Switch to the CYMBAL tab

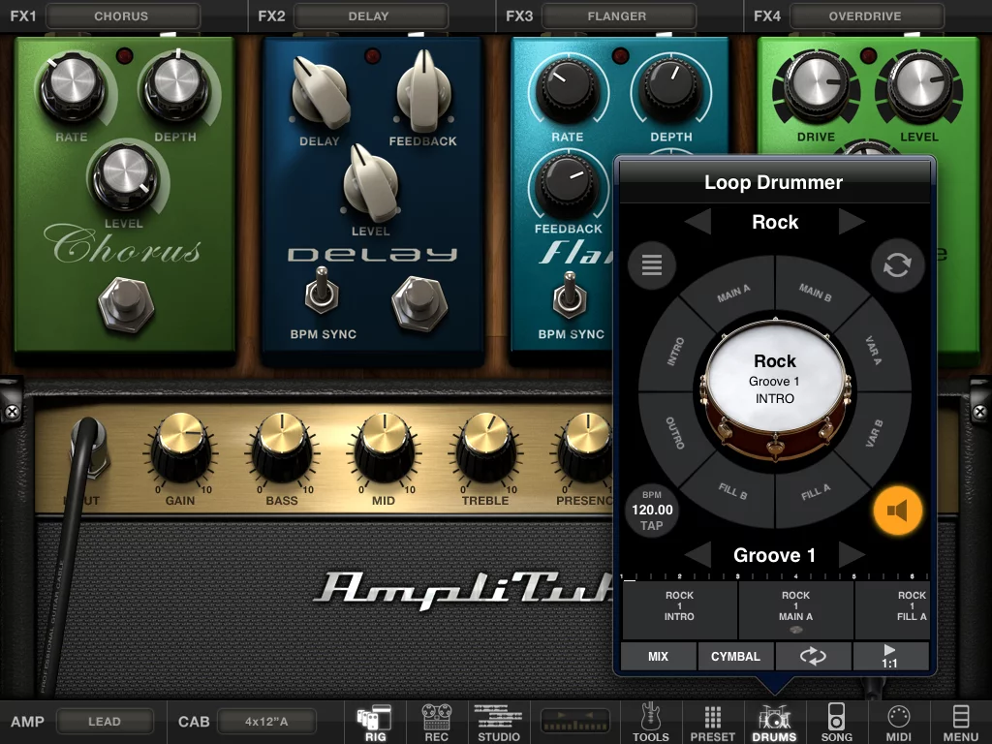coord(735,656)
